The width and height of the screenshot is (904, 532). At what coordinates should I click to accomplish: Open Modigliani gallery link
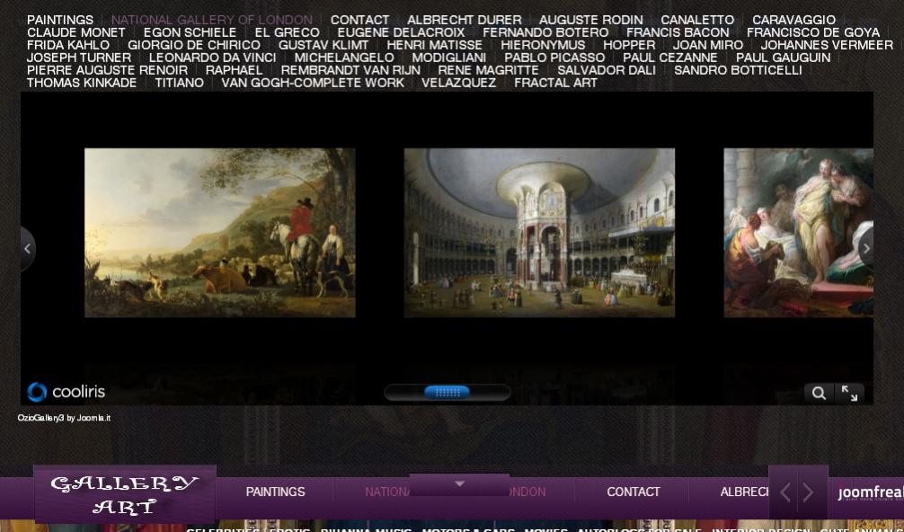point(449,58)
